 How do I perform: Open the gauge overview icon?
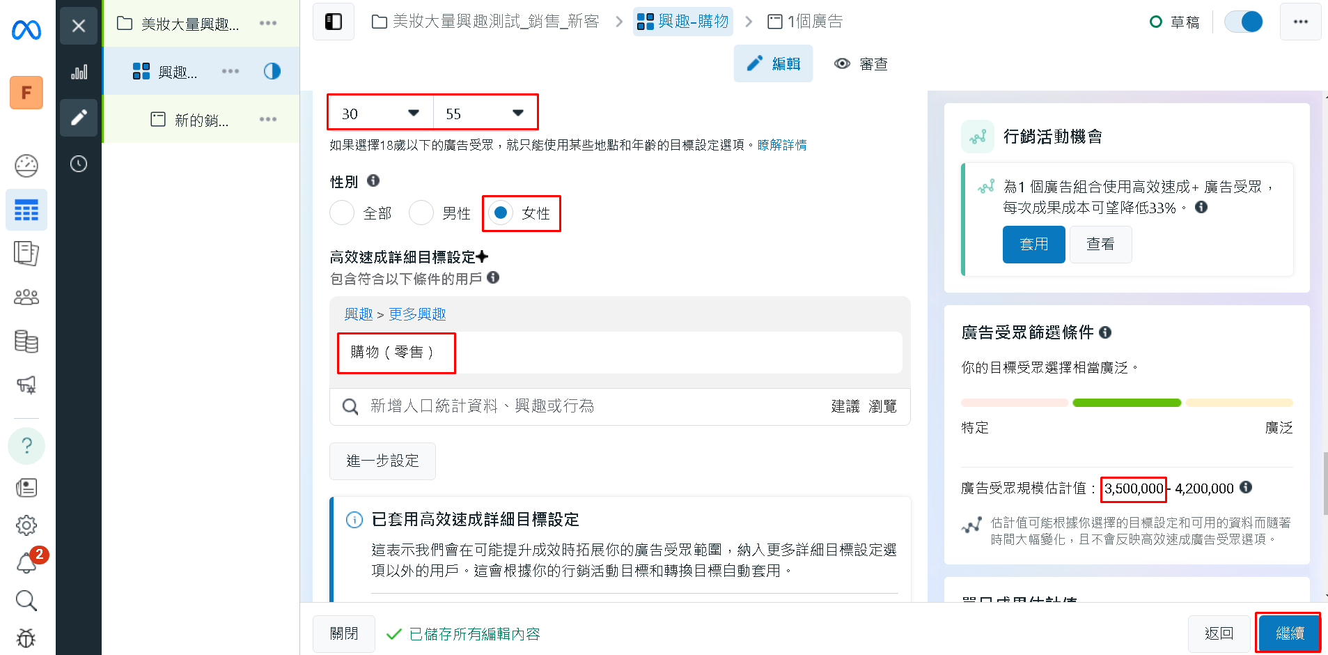26,166
